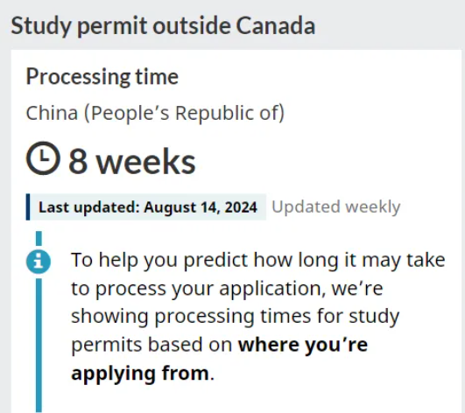Viewport: 465px width, 413px height.
Task: Click the words 'permits based on'
Action: (x=151, y=345)
